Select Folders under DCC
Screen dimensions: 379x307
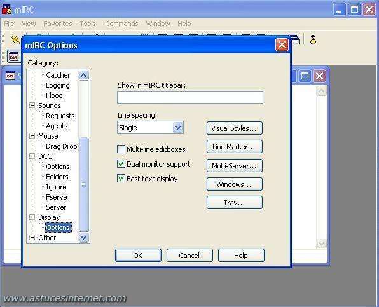[57, 177]
